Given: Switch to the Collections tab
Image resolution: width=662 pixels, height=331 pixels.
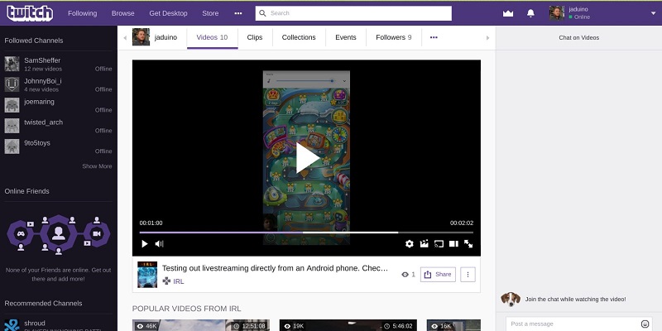Looking at the screenshot, I should [299, 37].
